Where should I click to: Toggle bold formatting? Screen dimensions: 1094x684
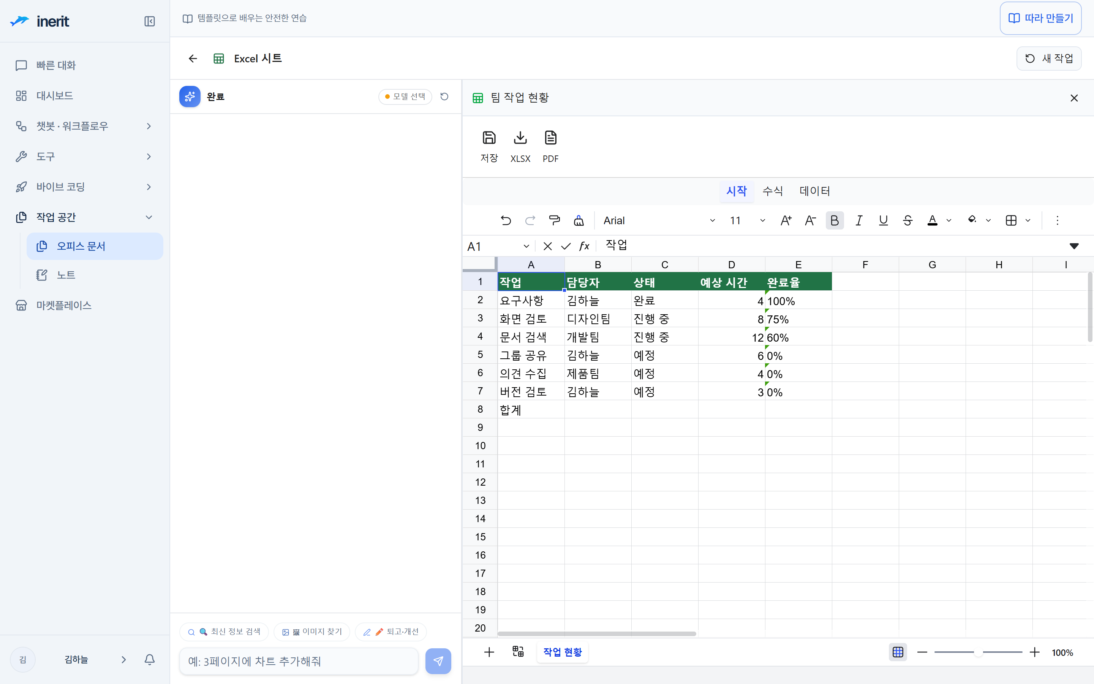(835, 220)
